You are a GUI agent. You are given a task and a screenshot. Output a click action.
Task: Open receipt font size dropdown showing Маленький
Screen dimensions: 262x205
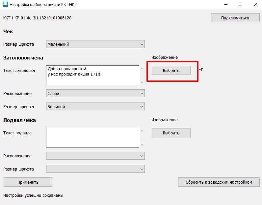95,44
